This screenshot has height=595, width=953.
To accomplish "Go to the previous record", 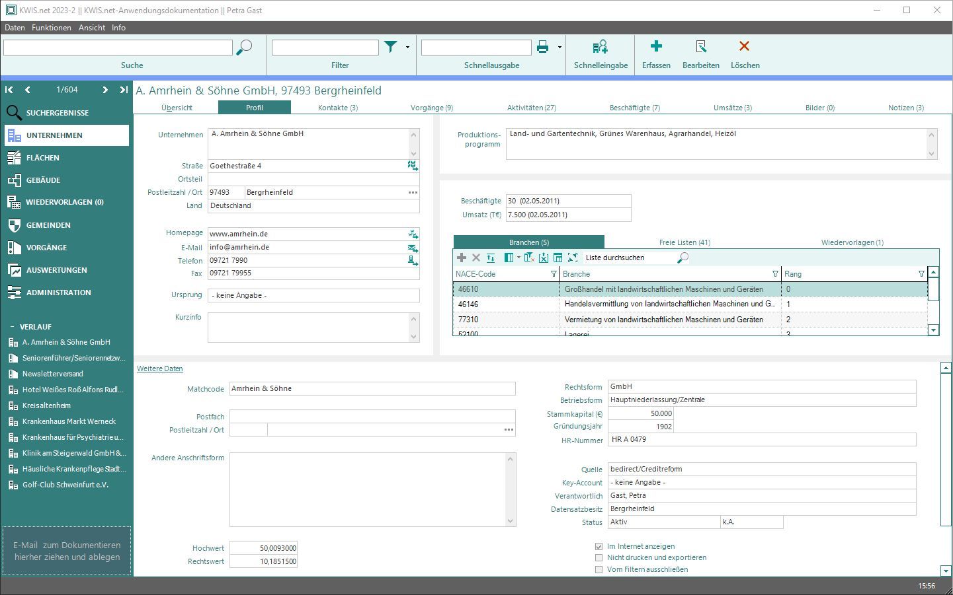I will (x=27, y=90).
